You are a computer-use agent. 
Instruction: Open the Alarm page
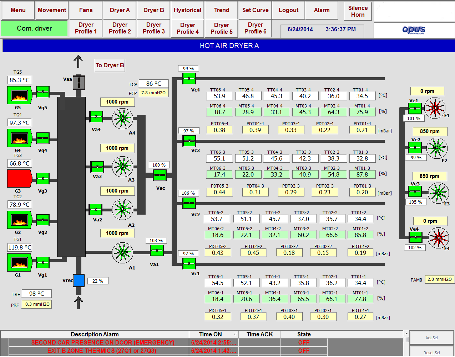(x=322, y=10)
